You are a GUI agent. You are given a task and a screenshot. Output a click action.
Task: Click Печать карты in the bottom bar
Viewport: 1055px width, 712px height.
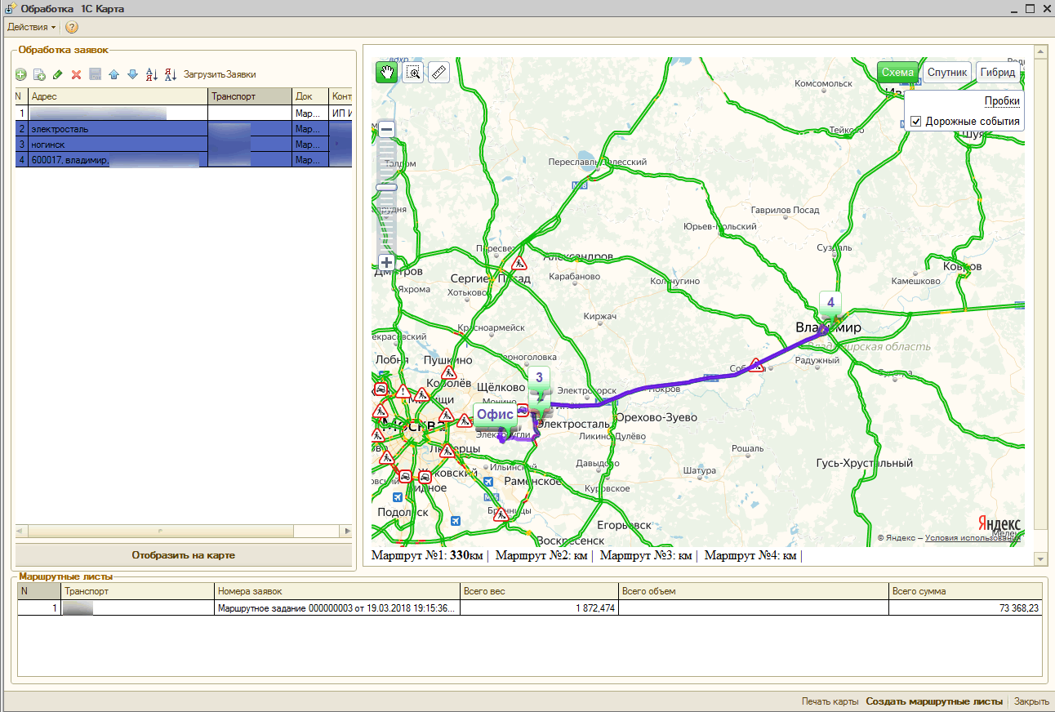coord(830,701)
